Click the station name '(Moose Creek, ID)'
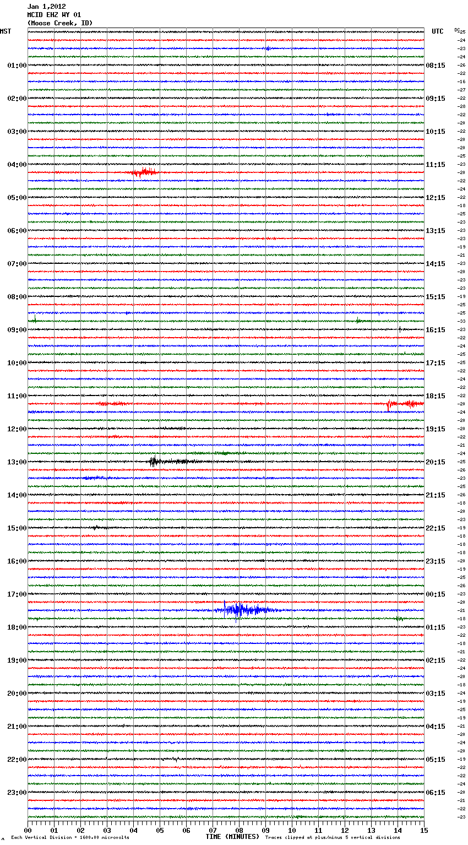The height and width of the screenshot is (845, 468). point(60,23)
